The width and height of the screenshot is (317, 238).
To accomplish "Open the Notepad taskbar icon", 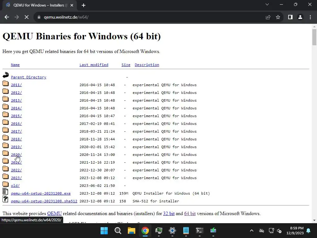I will point(186,231).
